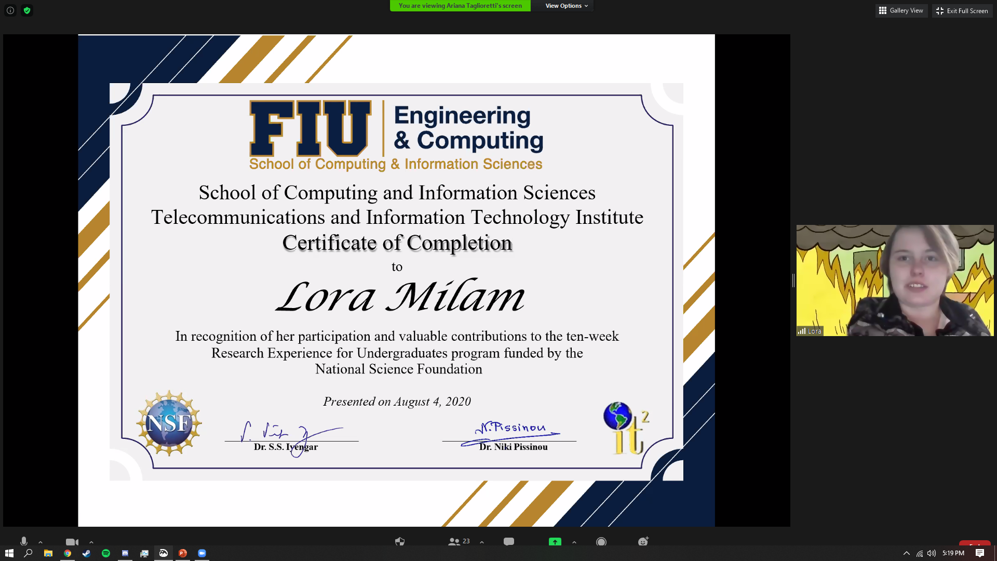Click the video panel resize handle

coord(793,280)
